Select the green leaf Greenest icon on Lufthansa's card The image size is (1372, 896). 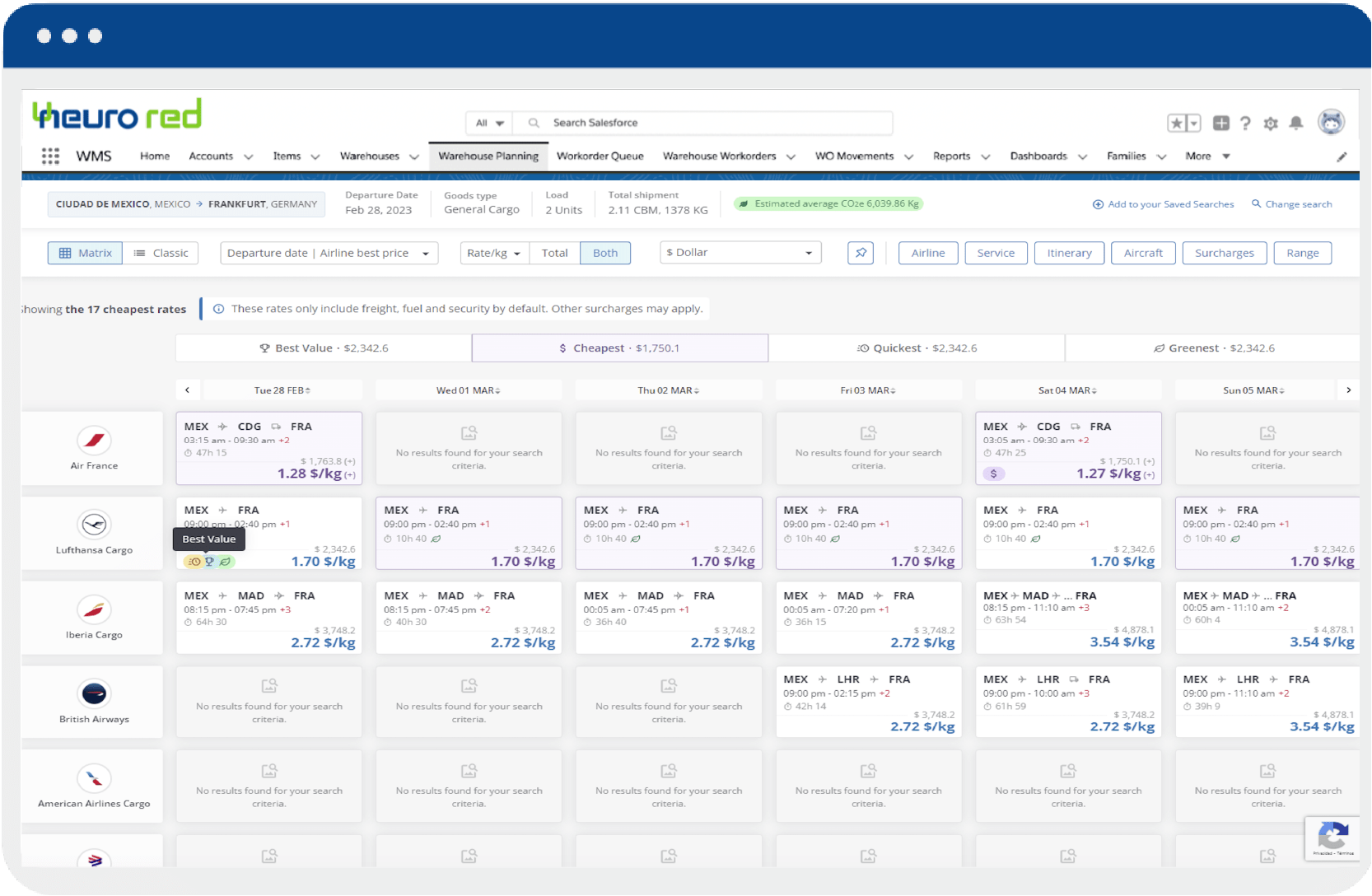226,561
